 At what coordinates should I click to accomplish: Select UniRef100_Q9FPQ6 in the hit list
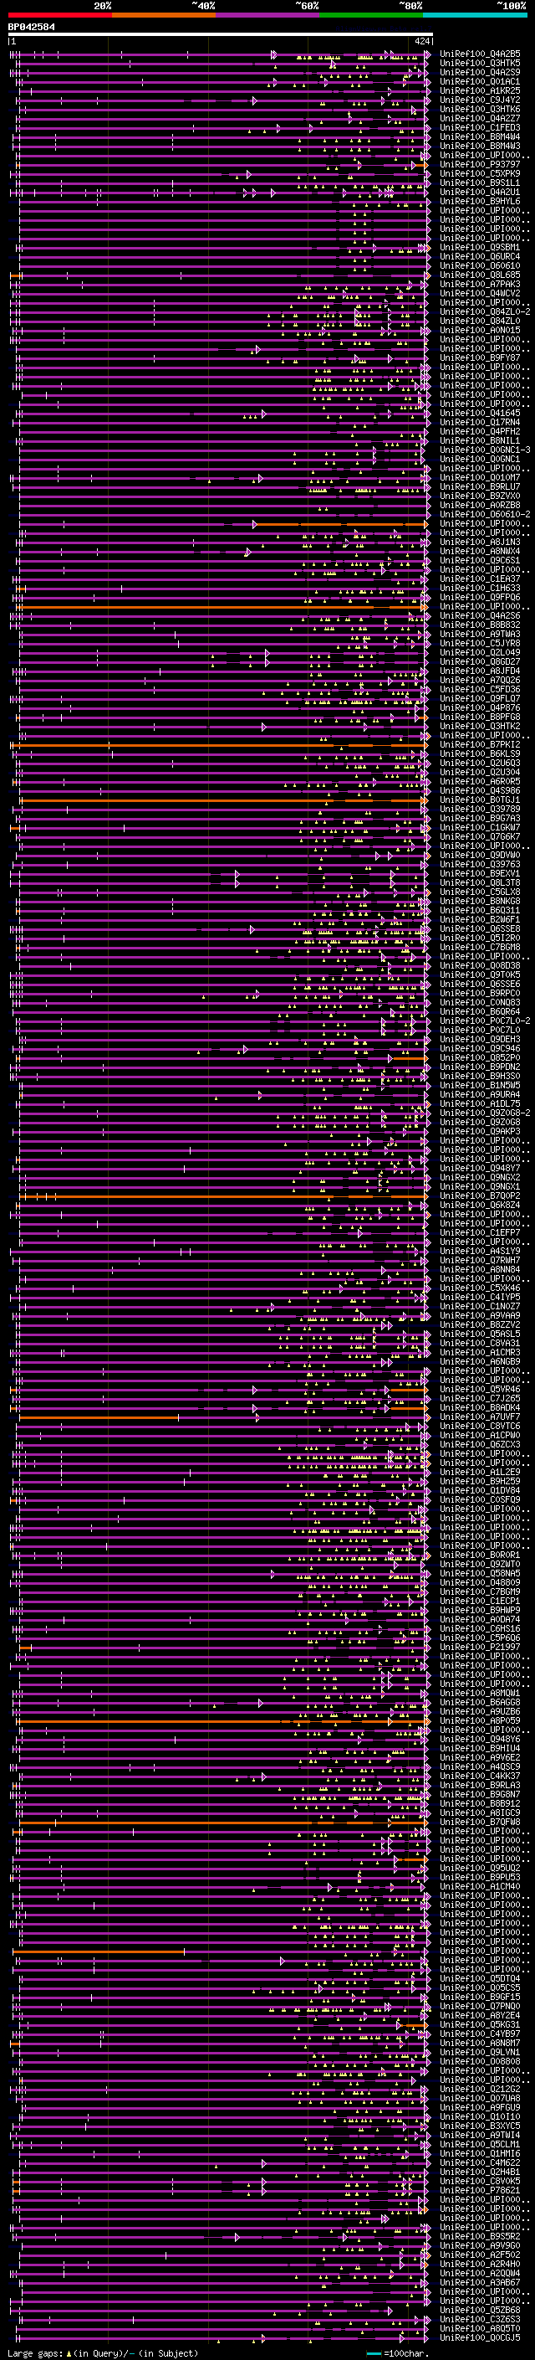480,596
